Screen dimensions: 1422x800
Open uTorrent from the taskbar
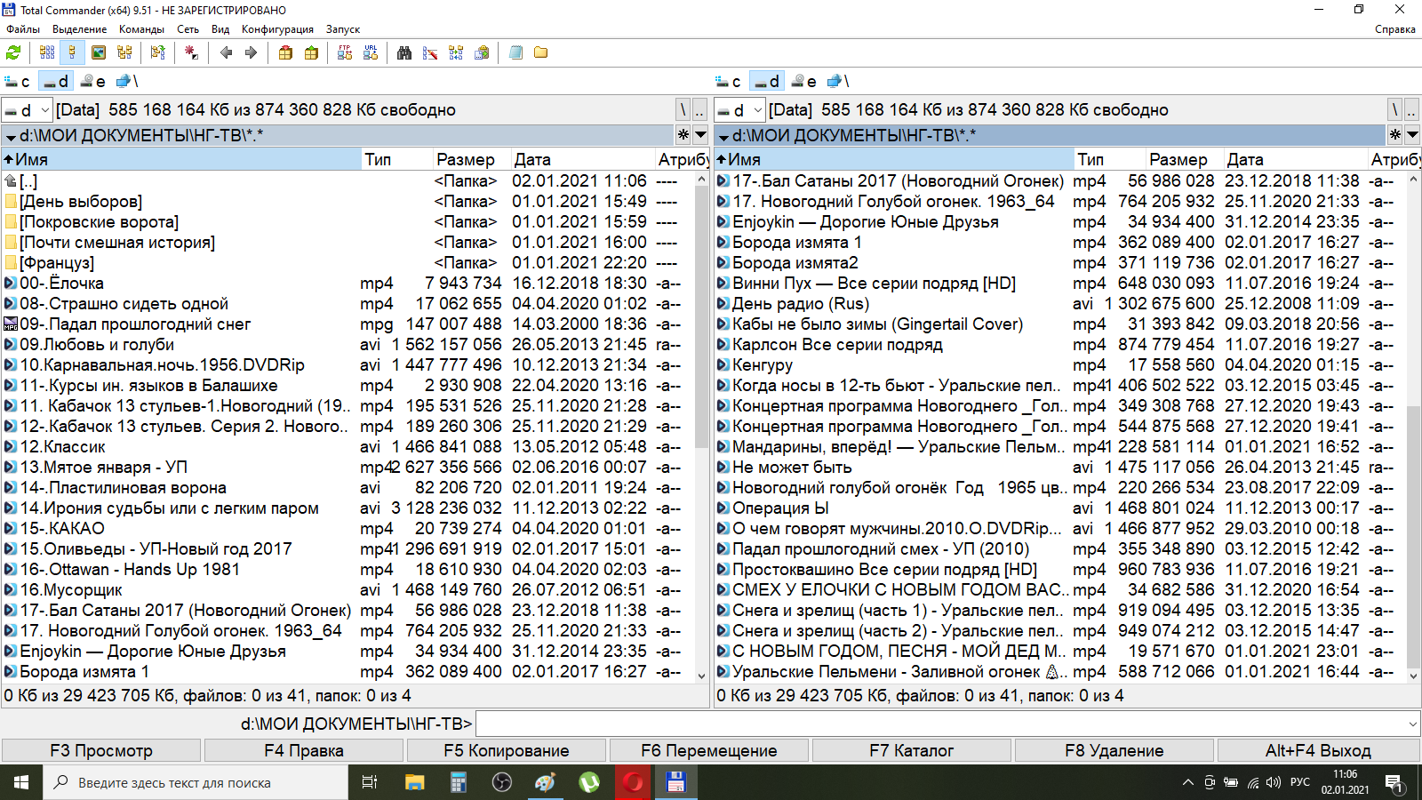click(x=588, y=782)
